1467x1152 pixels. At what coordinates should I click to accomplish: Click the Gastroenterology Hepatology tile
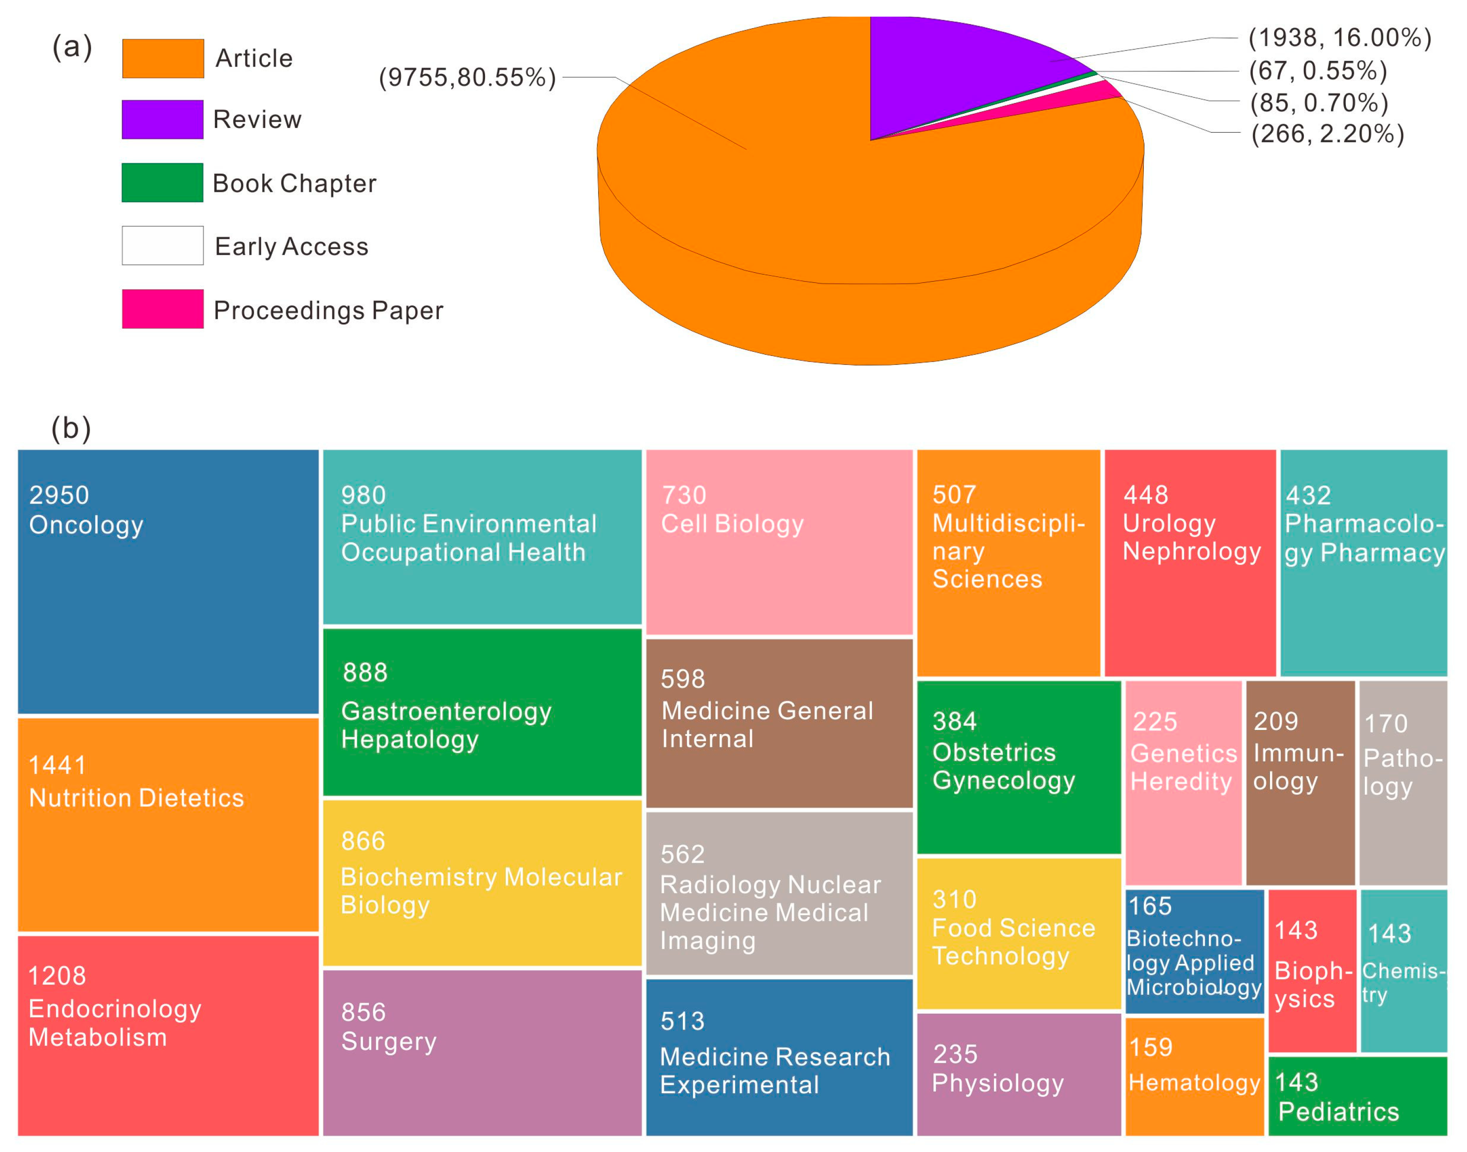coord(482,712)
